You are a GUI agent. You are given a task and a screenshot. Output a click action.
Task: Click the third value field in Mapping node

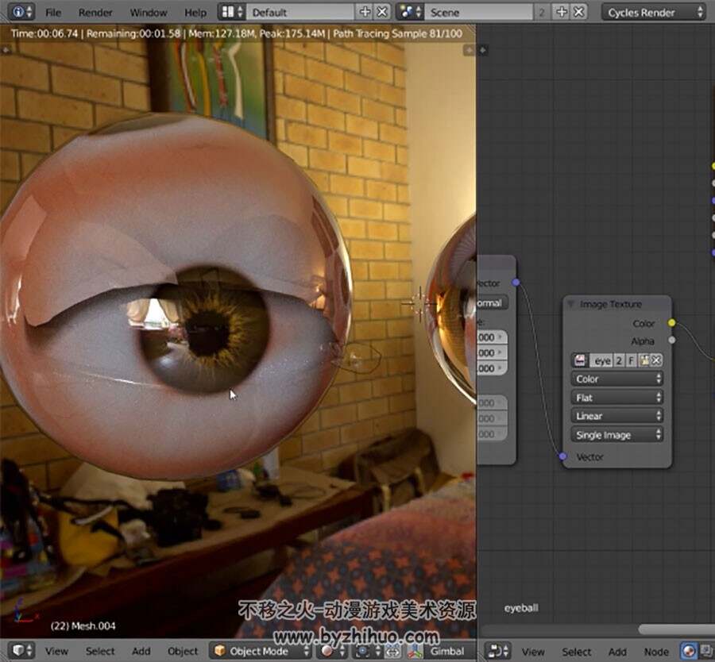coord(492,368)
